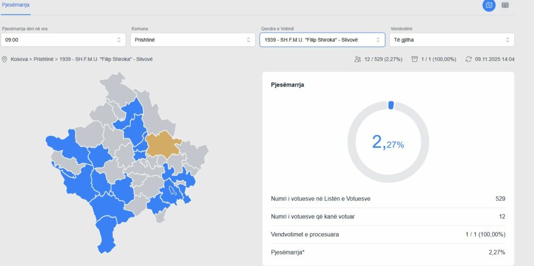Switch to the table view icon
This screenshot has height=266, width=534.
tap(505, 5)
